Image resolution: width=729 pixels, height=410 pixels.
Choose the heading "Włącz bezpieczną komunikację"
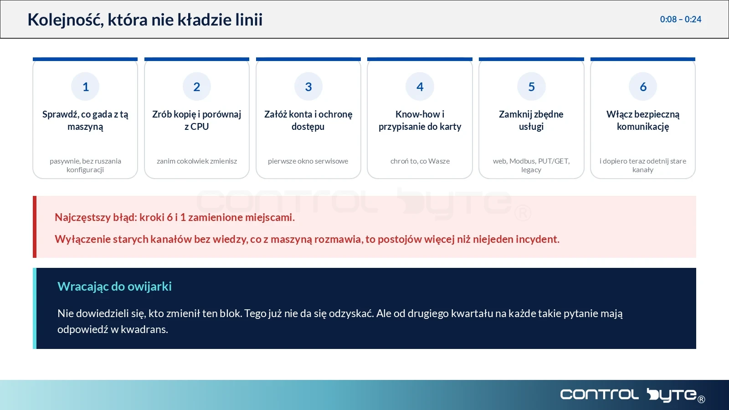click(x=643, y=120)
